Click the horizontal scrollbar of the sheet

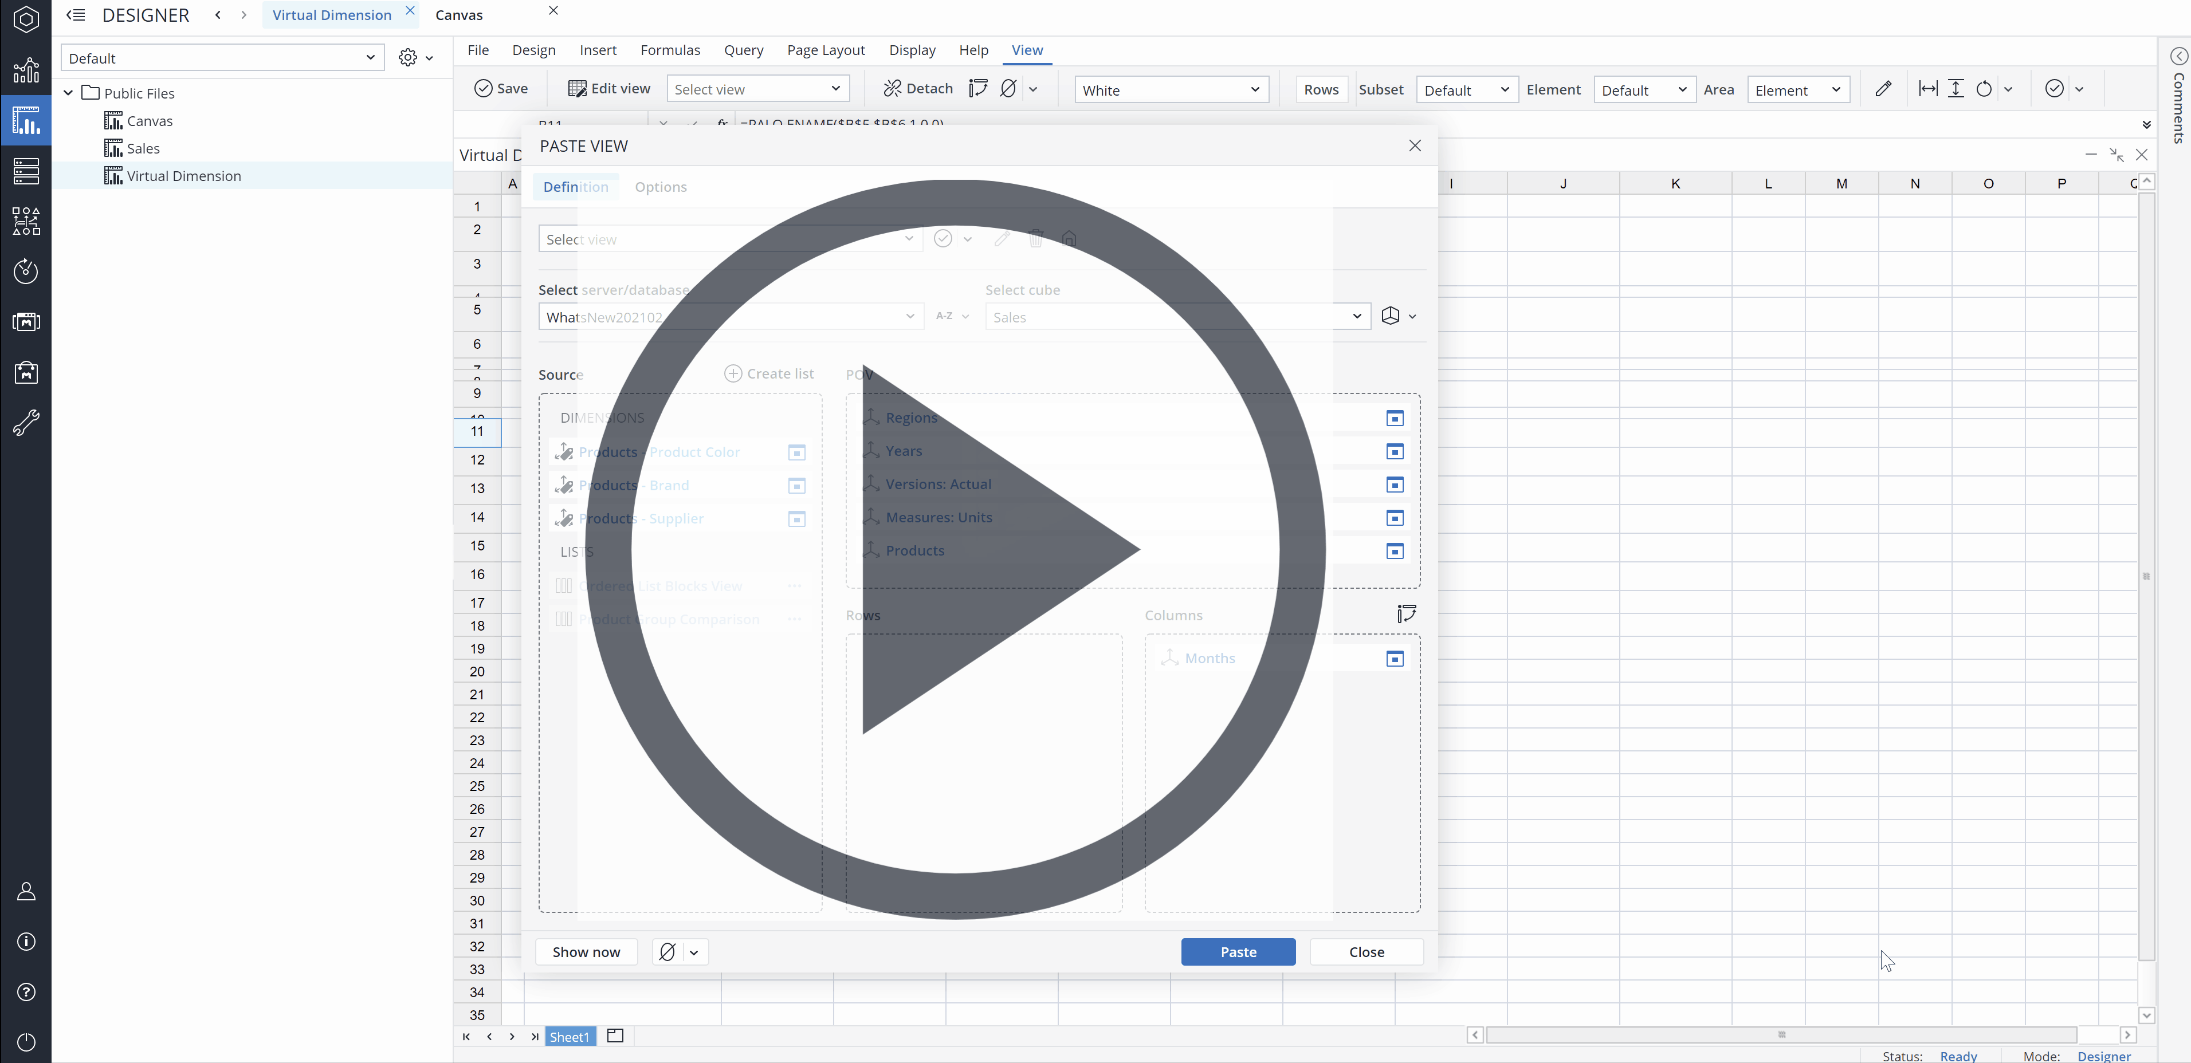pos(1781,1035)
